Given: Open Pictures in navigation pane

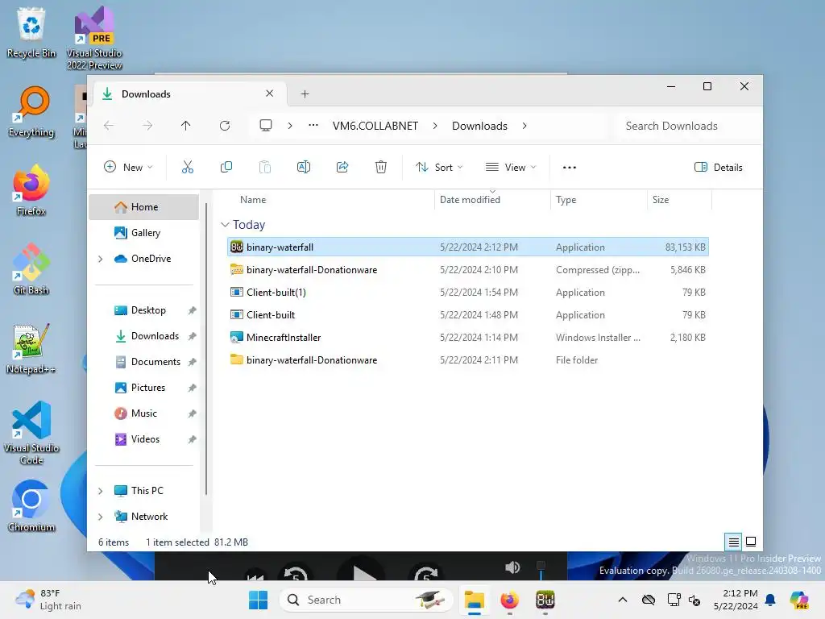Looking at the screenshot, I should click(143, 388).
